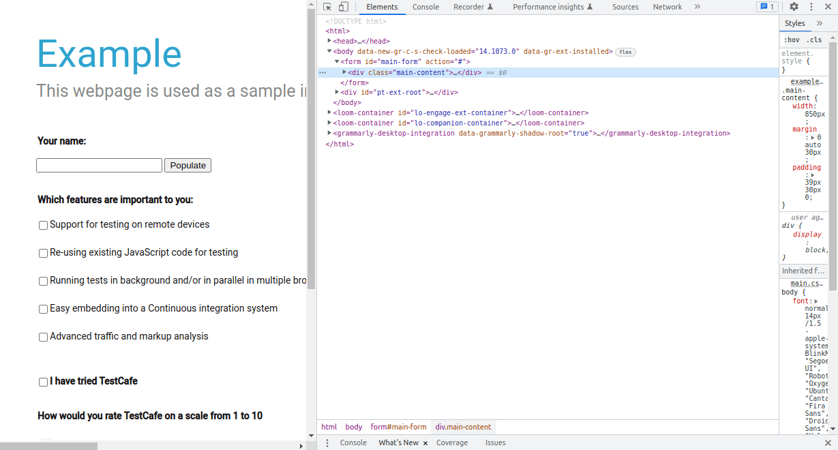The height and width of the screenshot is (450, 838).
Task: Expand the div pt-ext-root node
Action: tap(337, 92)
